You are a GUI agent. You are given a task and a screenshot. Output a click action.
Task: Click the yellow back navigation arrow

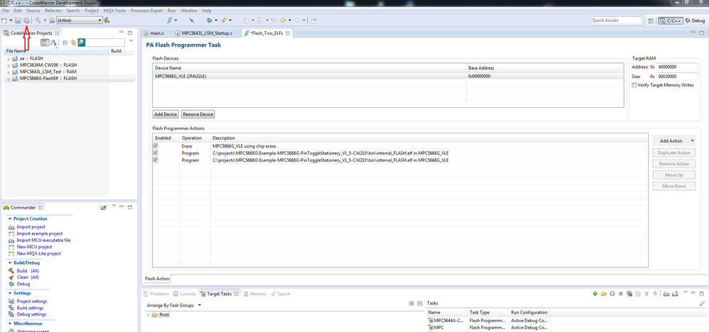click(283, 21)
